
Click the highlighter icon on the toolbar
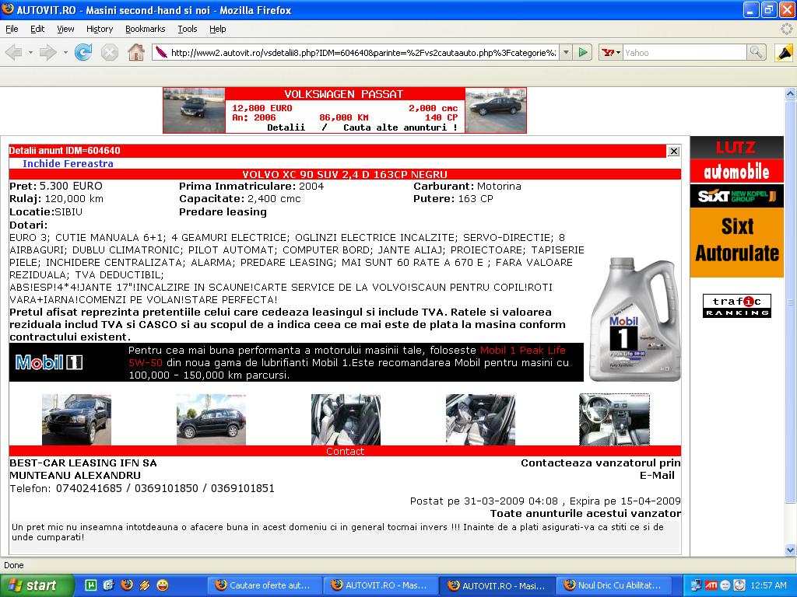click(785, 52)
